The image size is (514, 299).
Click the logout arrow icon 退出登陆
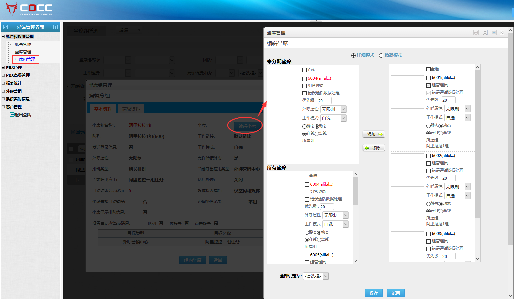(12, 115)
